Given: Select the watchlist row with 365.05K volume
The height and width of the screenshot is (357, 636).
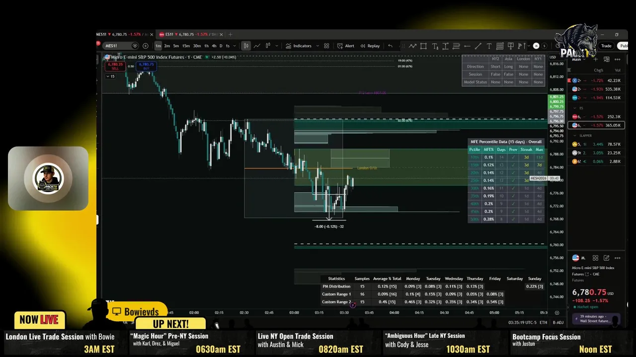Looking at the screenshot, I should 596,125.
